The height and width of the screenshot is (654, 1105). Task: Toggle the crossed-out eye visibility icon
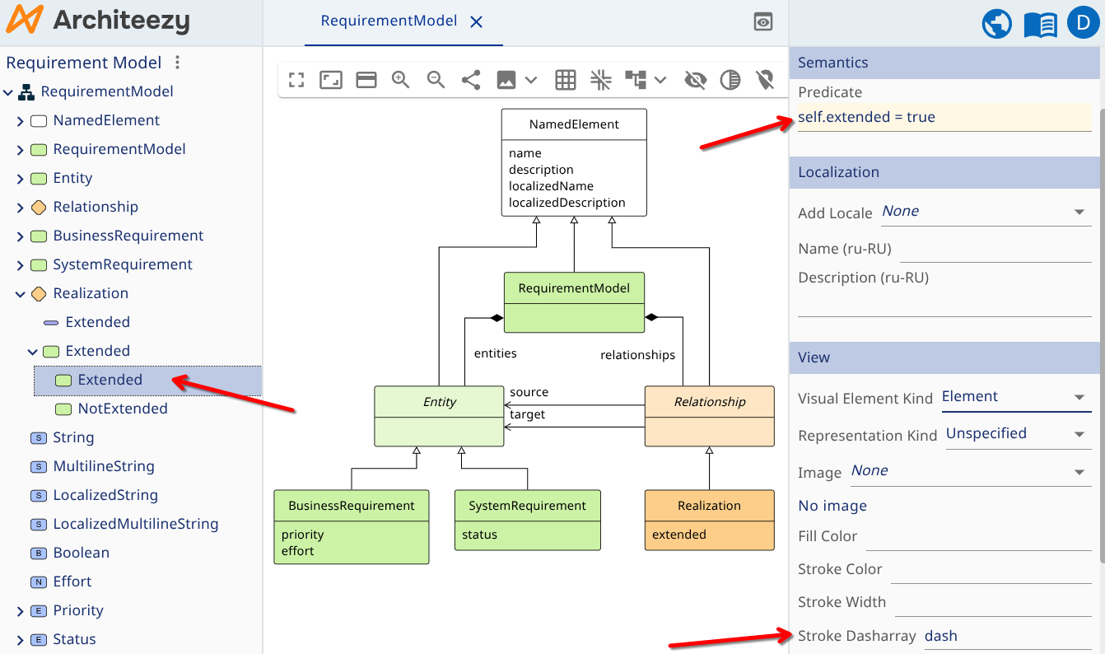click(x=696, y=80)
